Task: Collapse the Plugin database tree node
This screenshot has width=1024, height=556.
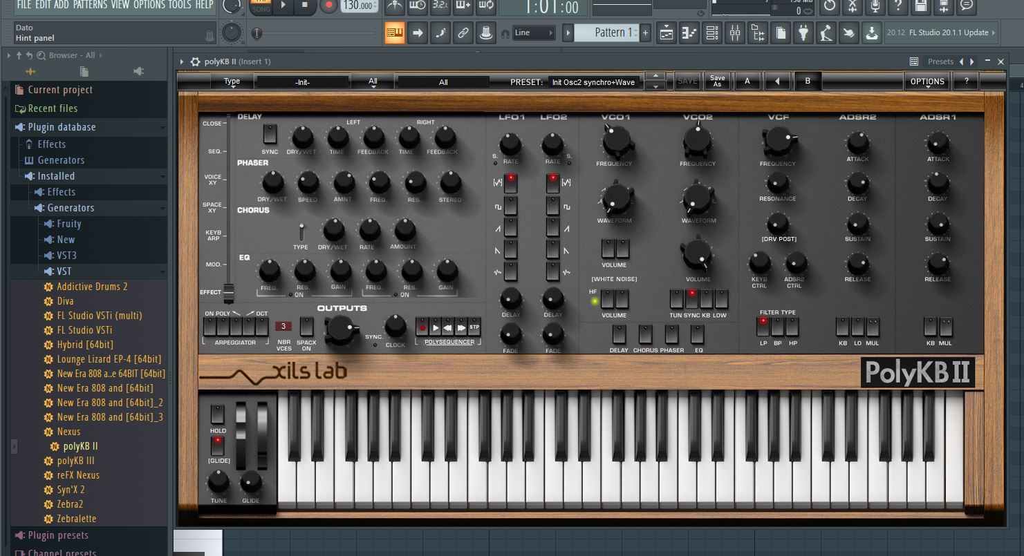Action: point(162,128)
